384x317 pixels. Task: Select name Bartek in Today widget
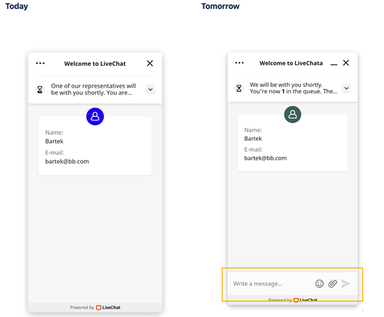[x=54, y=141]
